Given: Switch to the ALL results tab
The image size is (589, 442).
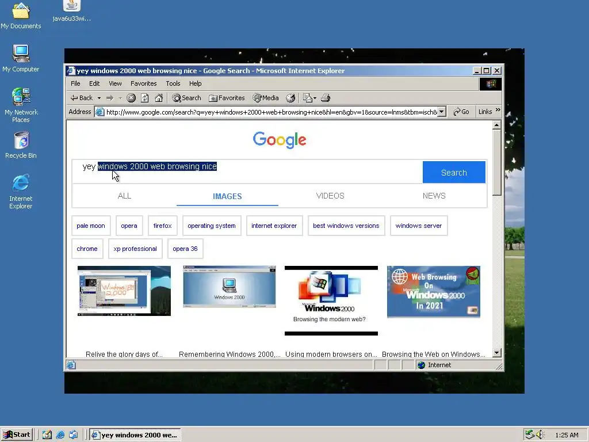Looking at the screenshot, I should click(x=124, y=196).
